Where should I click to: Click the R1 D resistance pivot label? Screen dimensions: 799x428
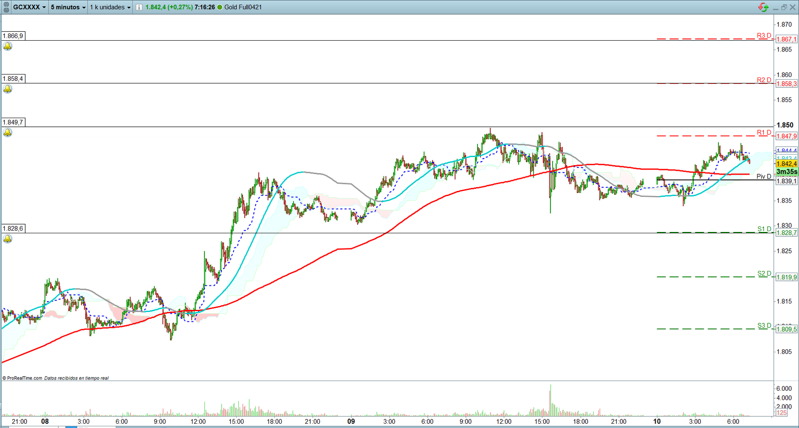click(764, 133)
